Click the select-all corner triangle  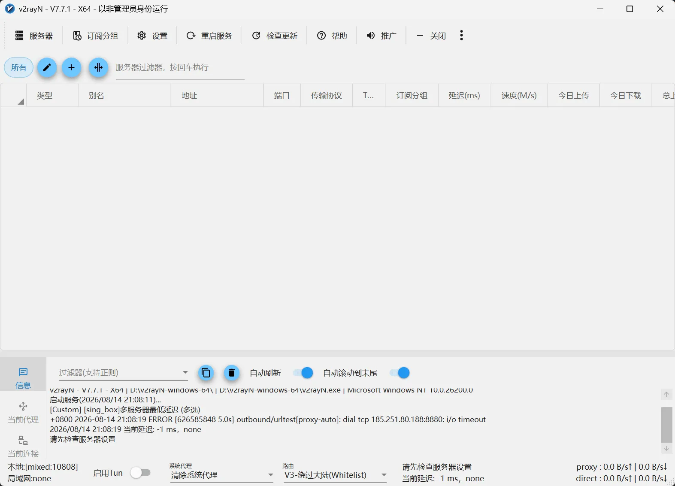click(20, 102)
